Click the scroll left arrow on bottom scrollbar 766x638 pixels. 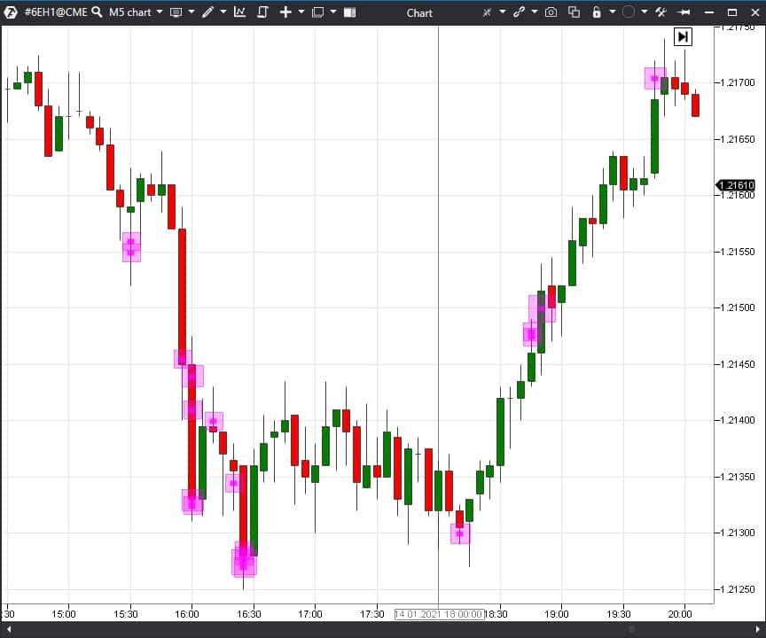coord(9,630)
